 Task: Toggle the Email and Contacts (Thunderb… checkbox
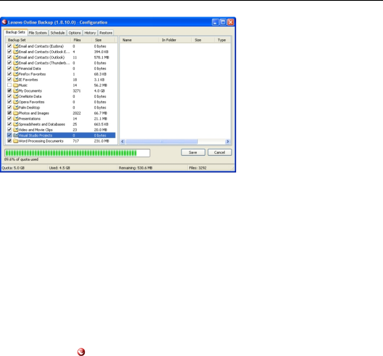point(9,63)
